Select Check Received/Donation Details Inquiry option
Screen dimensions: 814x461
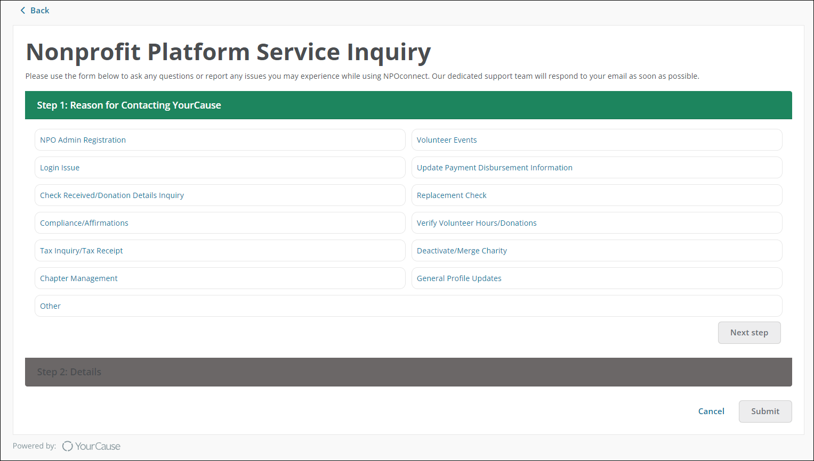(220, 195)
